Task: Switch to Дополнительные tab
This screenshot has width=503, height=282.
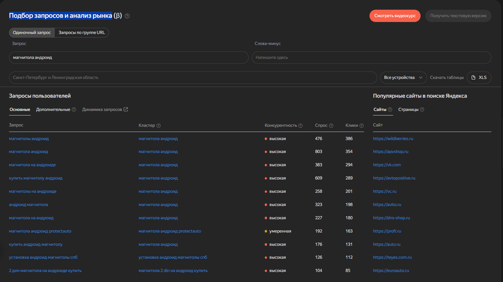Action: click(x=53, y=109)
